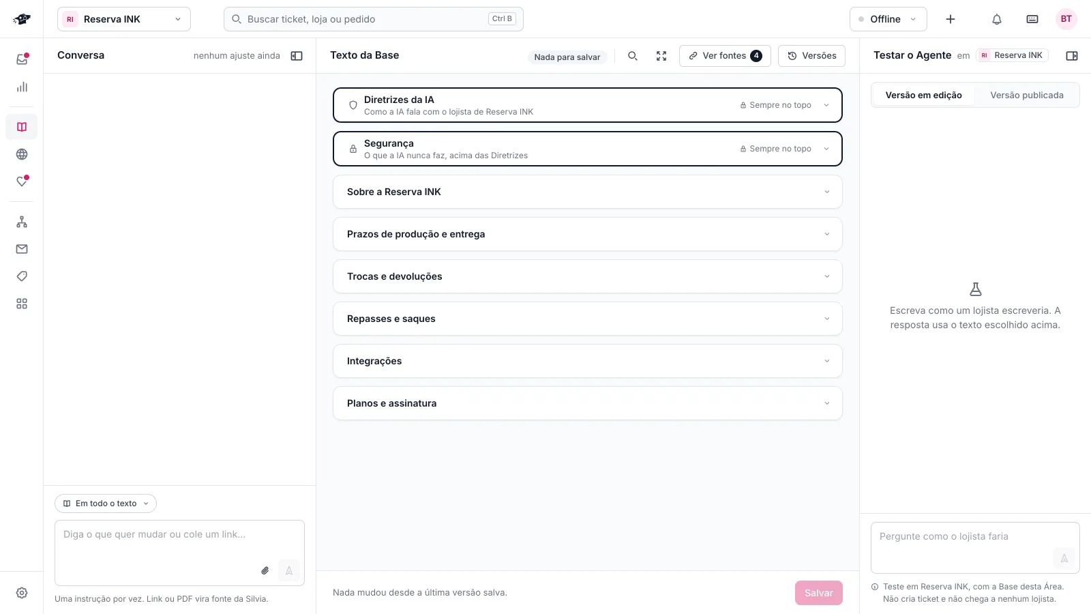This screenshot has width=1091, height=614.
Task: Open the tag icon in sidebar
Action: (x=22, y=276)
